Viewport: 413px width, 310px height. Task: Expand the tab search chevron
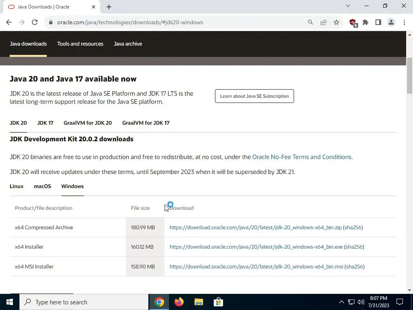(x=348, y=6)
